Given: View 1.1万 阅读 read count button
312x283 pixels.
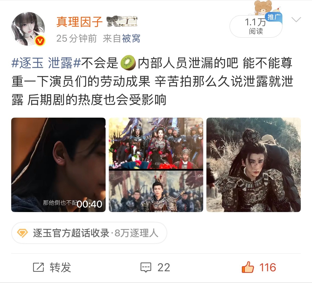Looking at the screenshot, I should (x=256, y=26).
